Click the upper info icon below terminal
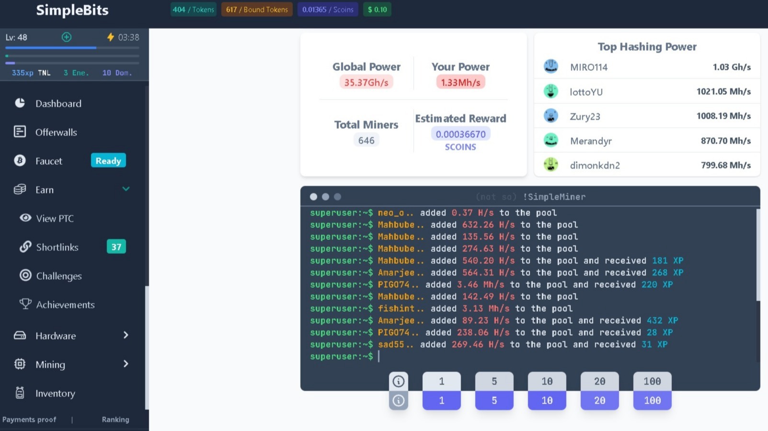768x431 pixels. (x=398, y=381)
